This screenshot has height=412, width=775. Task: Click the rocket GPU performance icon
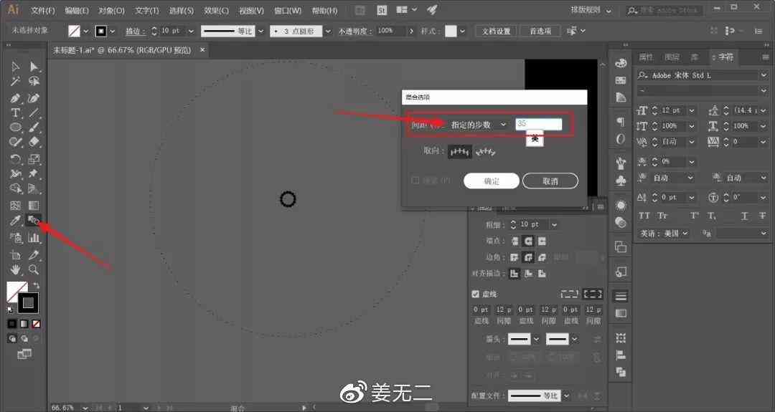pyautogui.click(x=431, y=10)
